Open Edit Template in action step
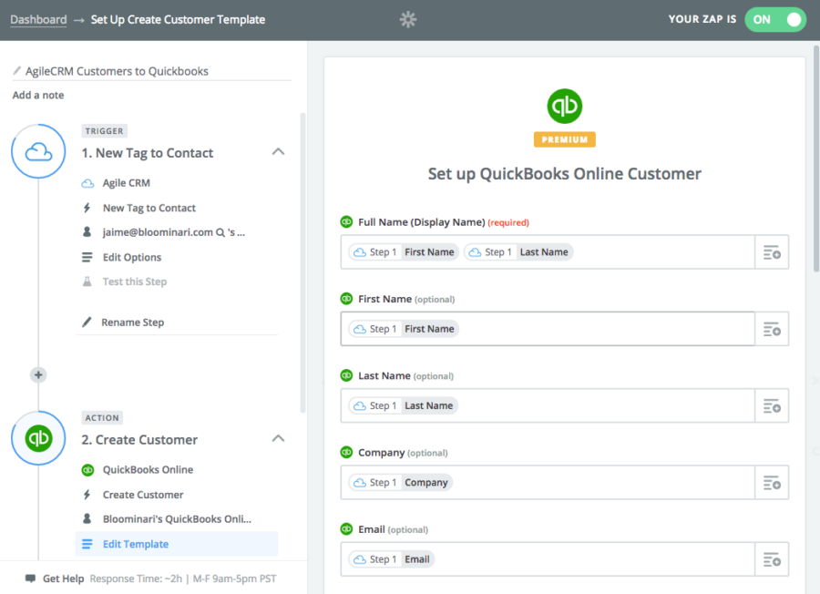The image size is (820, 594). tap(177, 544)
